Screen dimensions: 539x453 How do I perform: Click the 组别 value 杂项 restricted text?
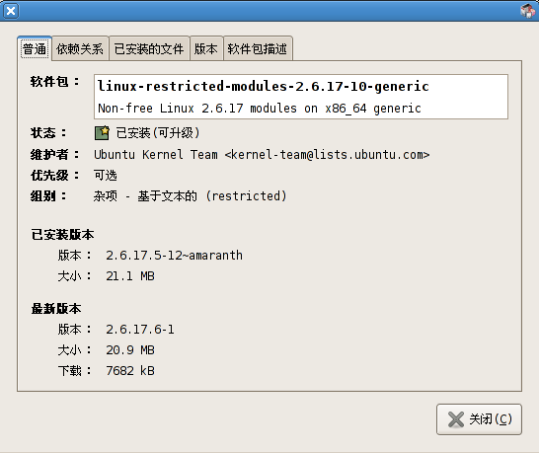(x=191, y=196)
